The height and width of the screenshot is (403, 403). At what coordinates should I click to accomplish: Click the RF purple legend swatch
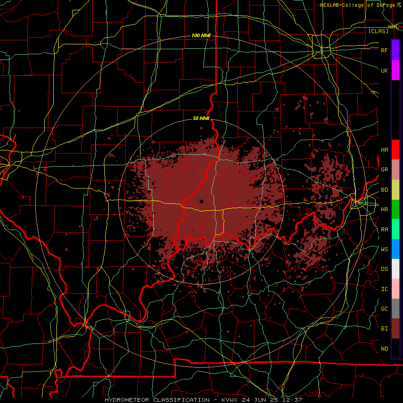(395, 50)
